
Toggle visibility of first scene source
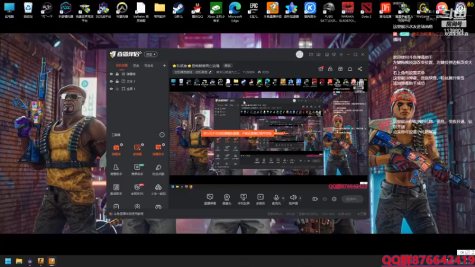click(x=111, y=74)
